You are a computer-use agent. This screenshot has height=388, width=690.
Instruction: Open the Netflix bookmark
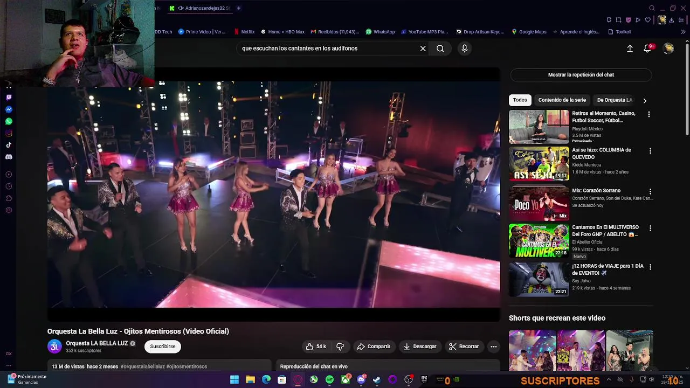tap(244, 32)
